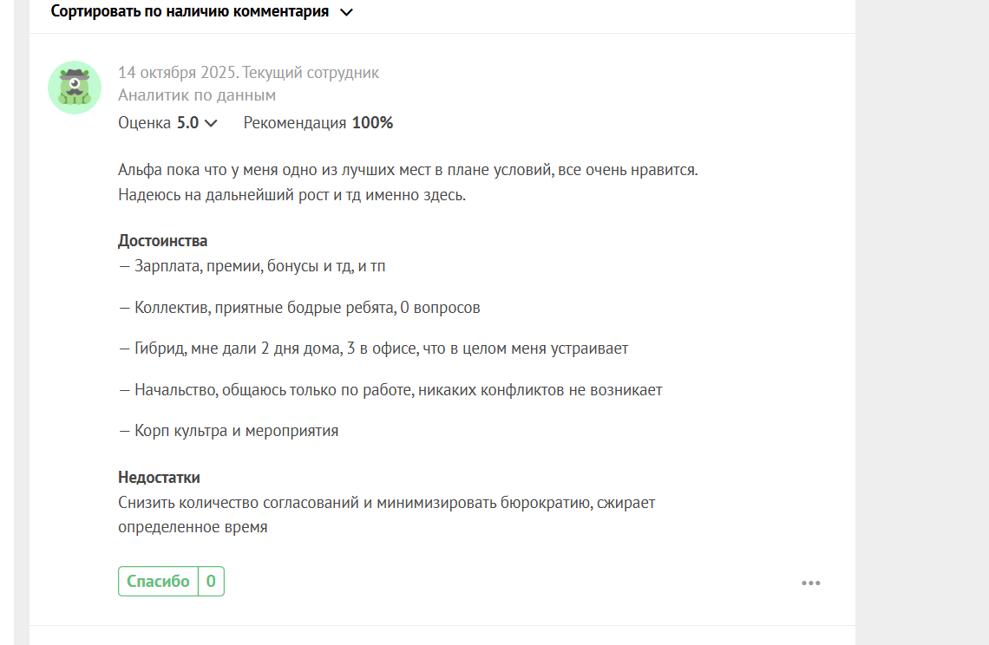
Task: Click the Достоинства section heading
Action: point(163,241)
